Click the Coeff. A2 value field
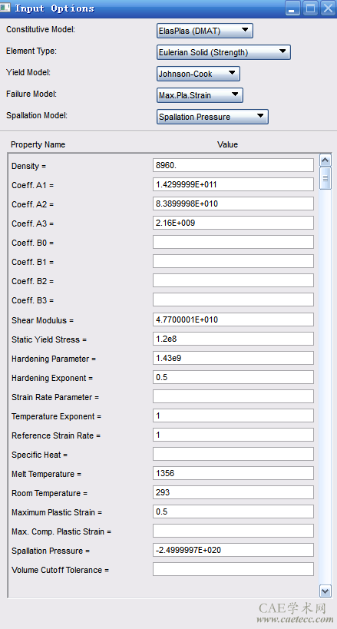337x629 pixels. tap(233, 204)
